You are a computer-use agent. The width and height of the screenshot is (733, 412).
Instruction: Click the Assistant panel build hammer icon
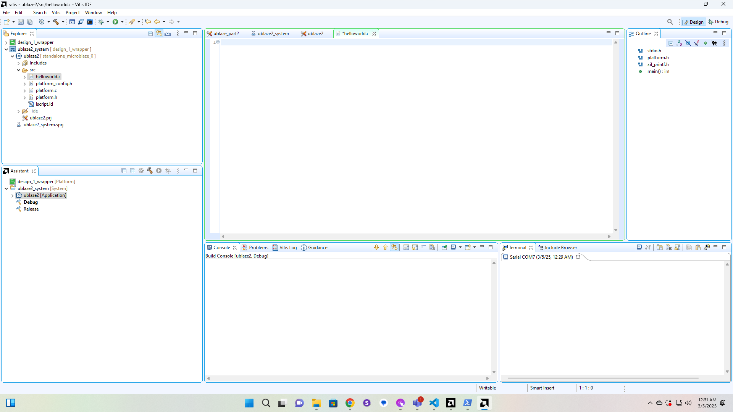[x=150, y=171]
